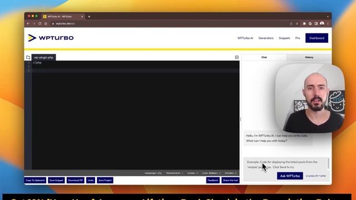Open the Pro nav link
Image resolution: width=356 pixels, height=200 pixels.
click(298, 38)
